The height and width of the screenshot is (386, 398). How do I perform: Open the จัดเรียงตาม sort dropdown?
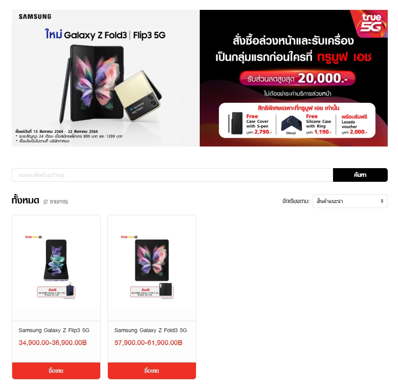pyautogui.click(x=350, y=201)
